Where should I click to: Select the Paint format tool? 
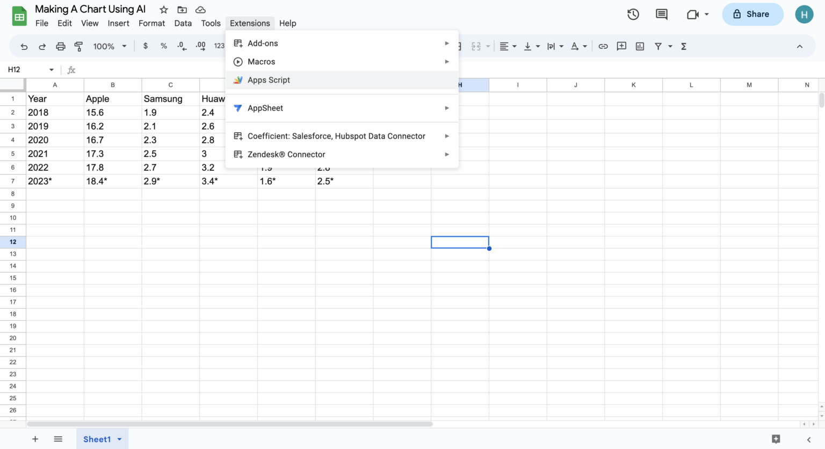click(x=78, y=46)
